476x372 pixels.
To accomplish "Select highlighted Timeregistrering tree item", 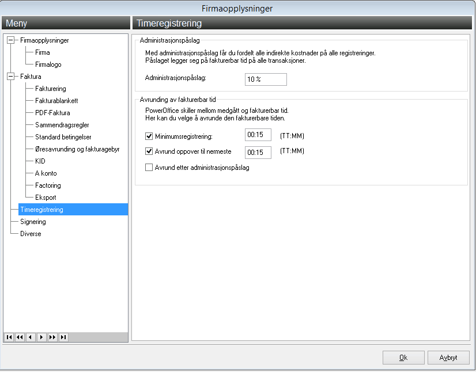I will (73, 210).
